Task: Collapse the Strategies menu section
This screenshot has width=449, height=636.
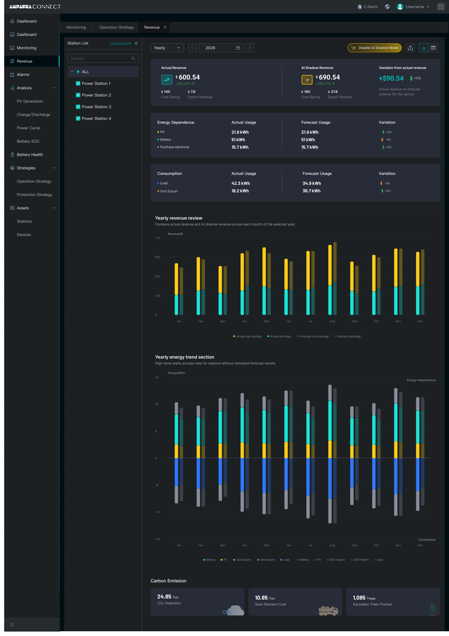Action: [x=54, y=168]
